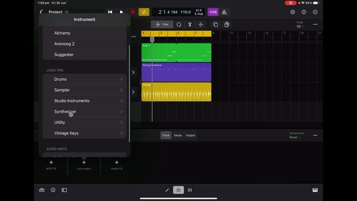The height and width of the screenshot is (201, 357).
Task: Open the undo history icon
Action: [x=292, y=12]
